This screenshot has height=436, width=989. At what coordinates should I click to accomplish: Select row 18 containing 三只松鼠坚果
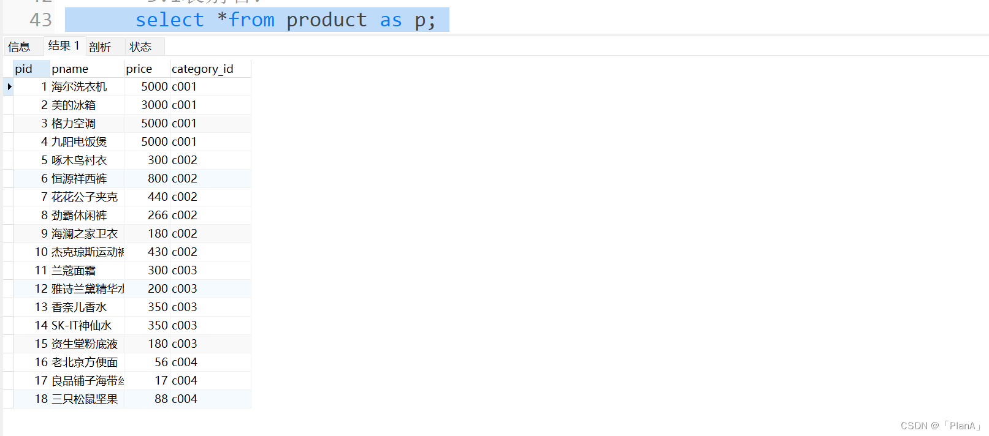(x=85, y=399)
